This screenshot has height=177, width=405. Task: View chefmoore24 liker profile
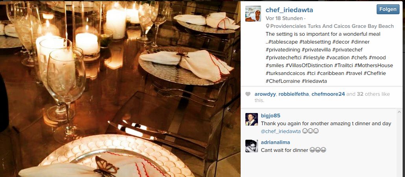[328, 94]
